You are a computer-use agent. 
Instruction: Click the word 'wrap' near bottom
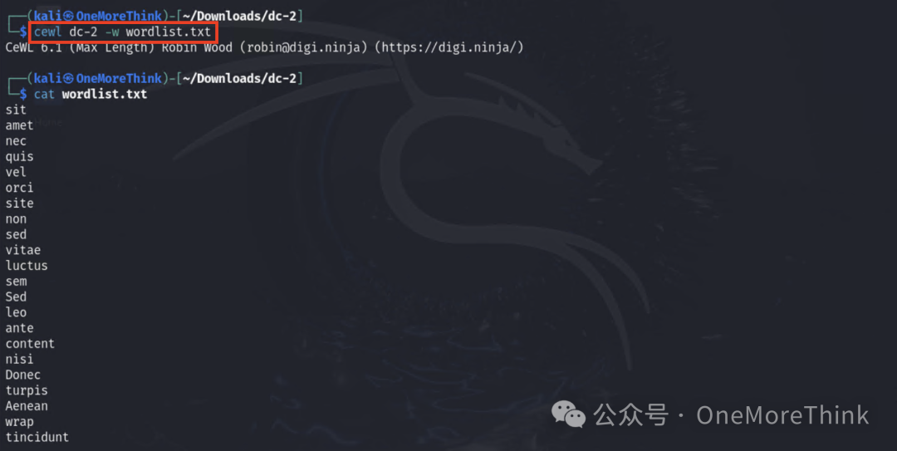[x=19, y=423]
